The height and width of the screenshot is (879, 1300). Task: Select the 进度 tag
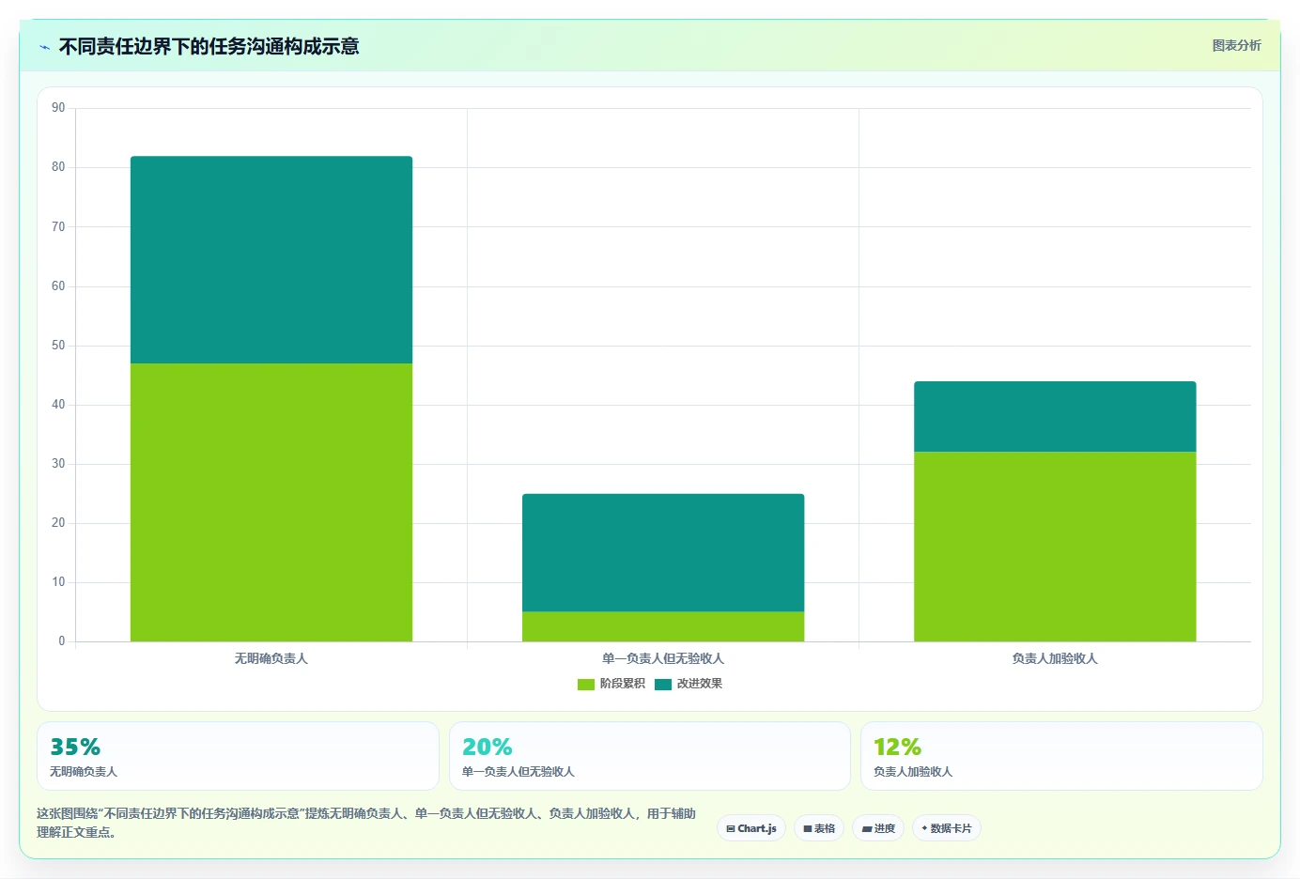[x=878, y=828]
